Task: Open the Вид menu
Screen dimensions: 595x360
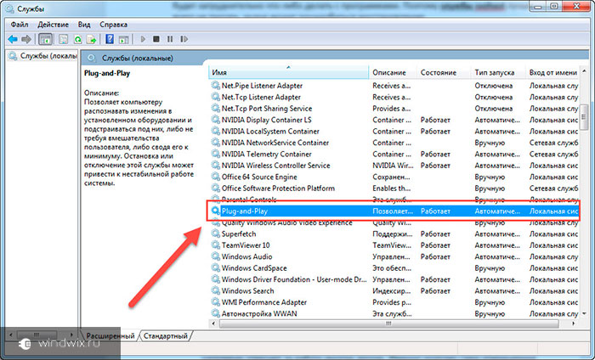Action: 84,25
